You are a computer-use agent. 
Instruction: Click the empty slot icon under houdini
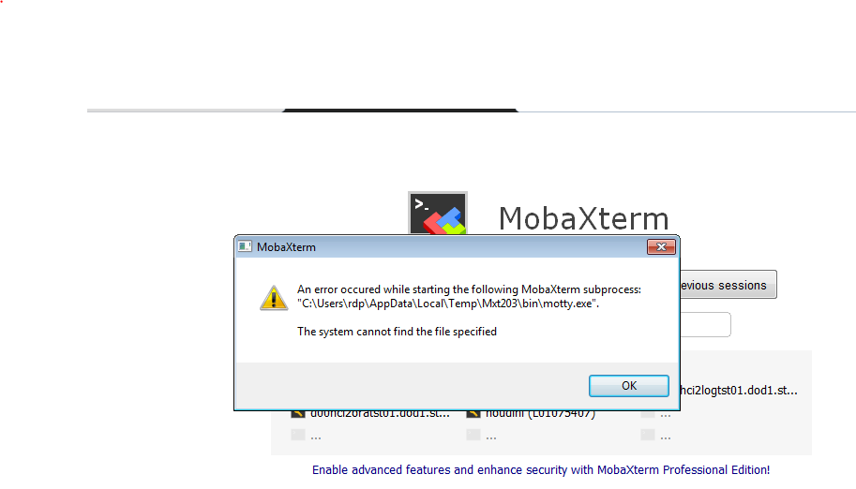pos(473,435)
